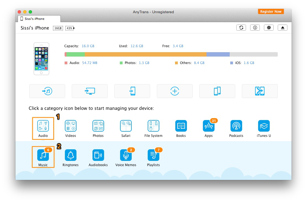
Task: Open the Books category
Action: 181,126
